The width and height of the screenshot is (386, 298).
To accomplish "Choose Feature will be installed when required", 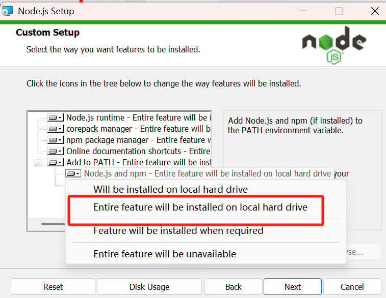I will [x=178, y=230].
